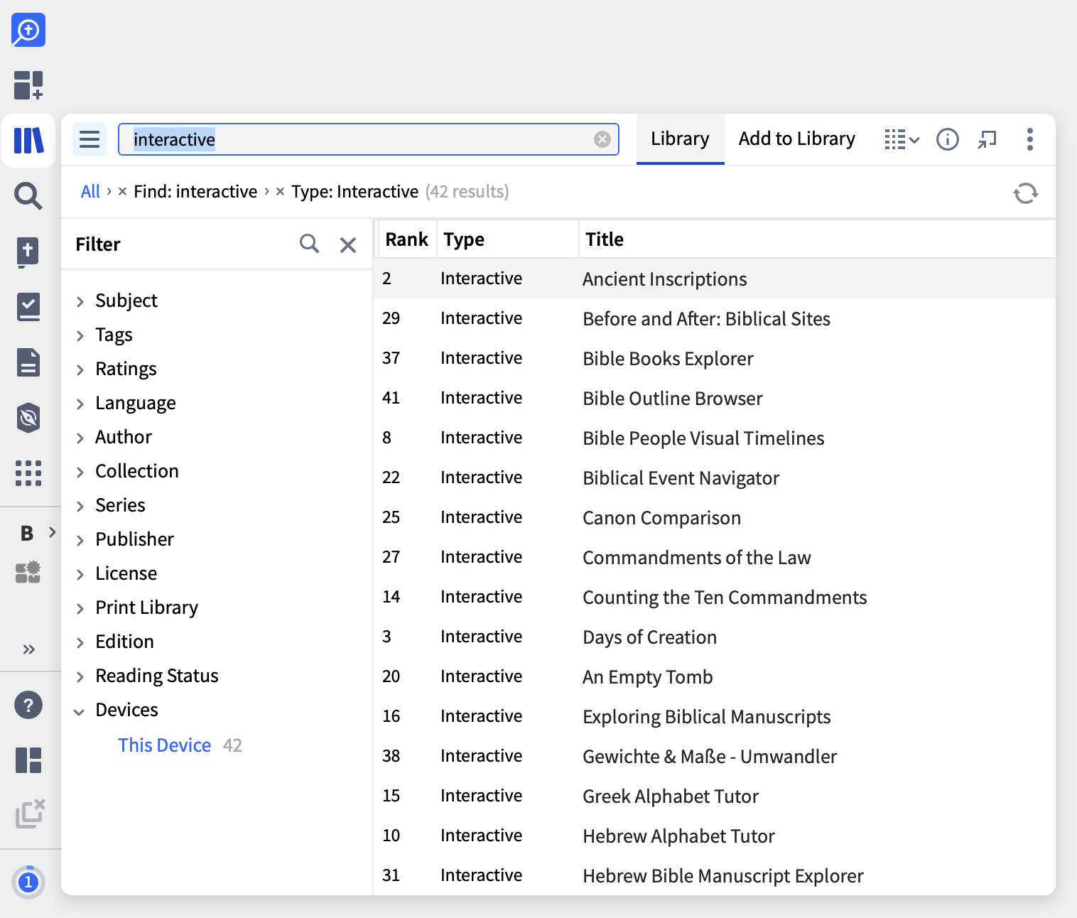Screen dimensions: 1077x918
Task: Open the Search magnifier in sidebar
Action: [x=28, y=195]
